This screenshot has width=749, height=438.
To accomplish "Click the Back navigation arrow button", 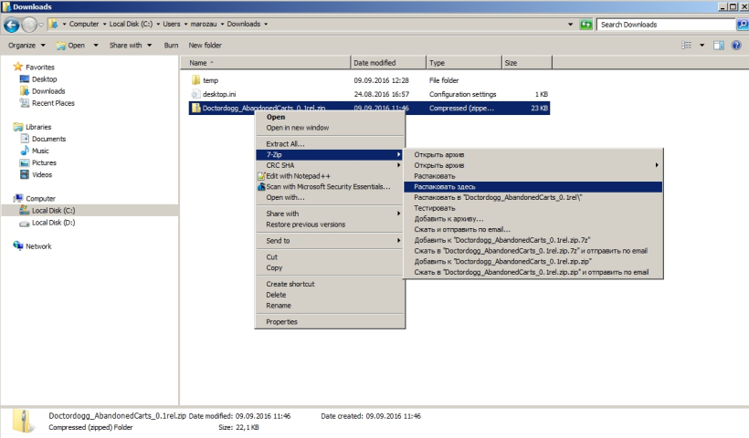I will [x=14, y=24].
